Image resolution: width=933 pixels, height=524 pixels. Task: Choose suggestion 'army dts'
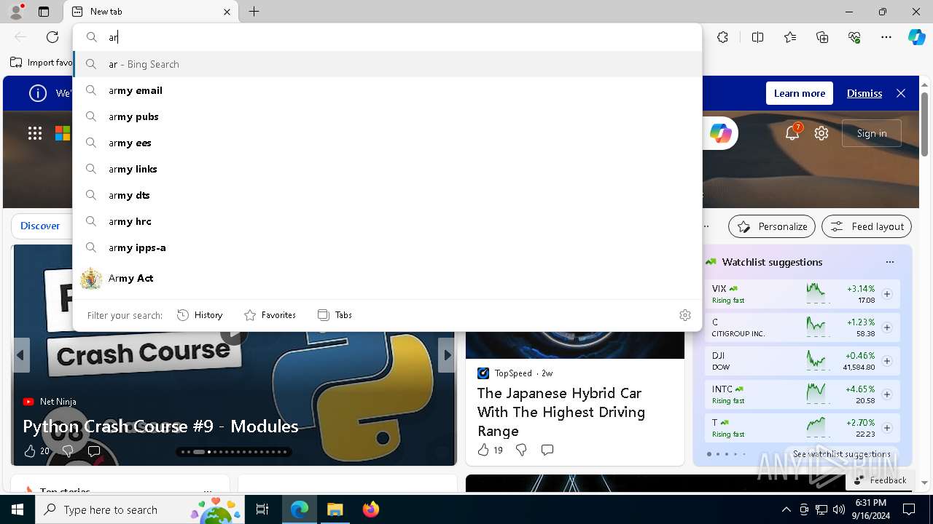388,195
